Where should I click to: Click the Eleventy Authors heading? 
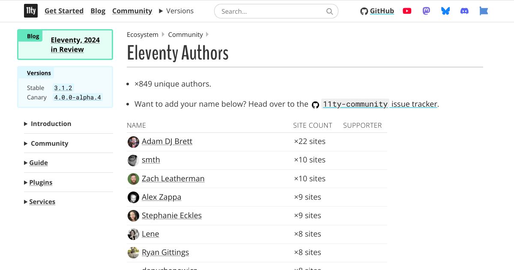[178, 53]
